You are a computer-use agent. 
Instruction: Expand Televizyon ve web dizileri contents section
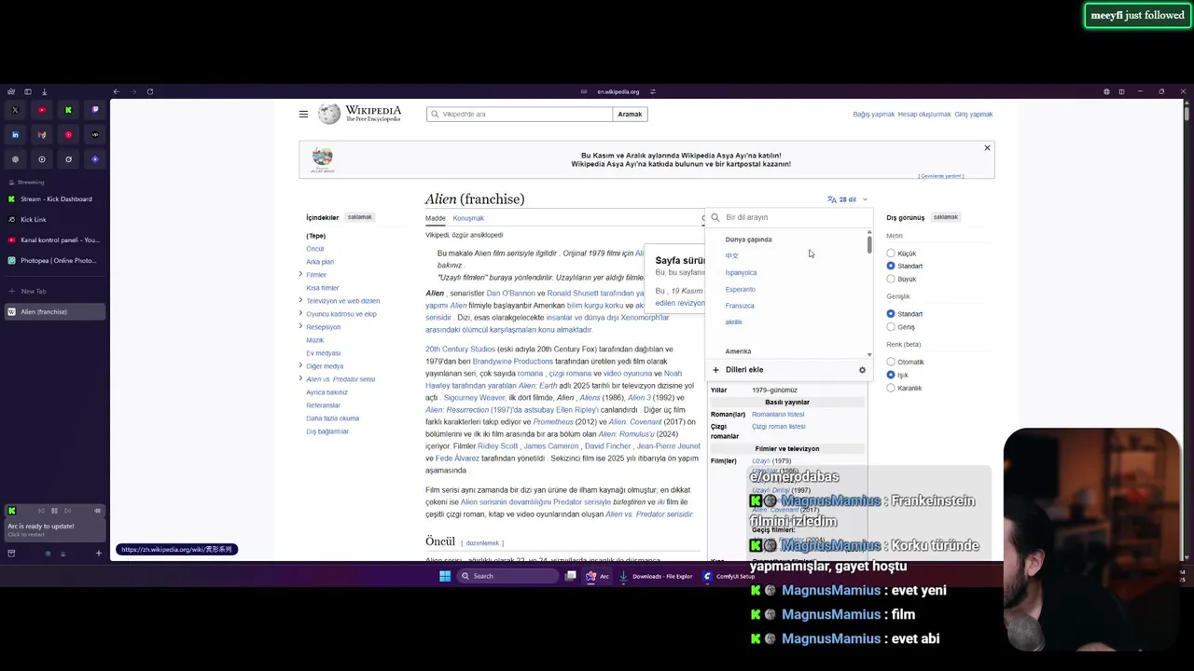point(300,300)
